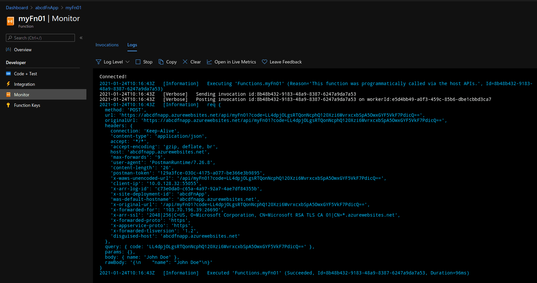Click the 'Posting invocation' verbose log line
537x283 pixels.
tap(295, 99)
